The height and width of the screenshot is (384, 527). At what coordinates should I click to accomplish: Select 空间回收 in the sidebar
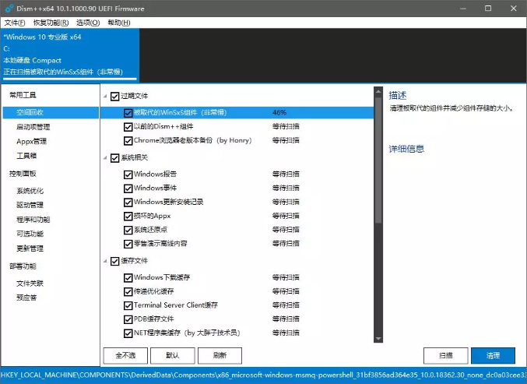point(51,112)
